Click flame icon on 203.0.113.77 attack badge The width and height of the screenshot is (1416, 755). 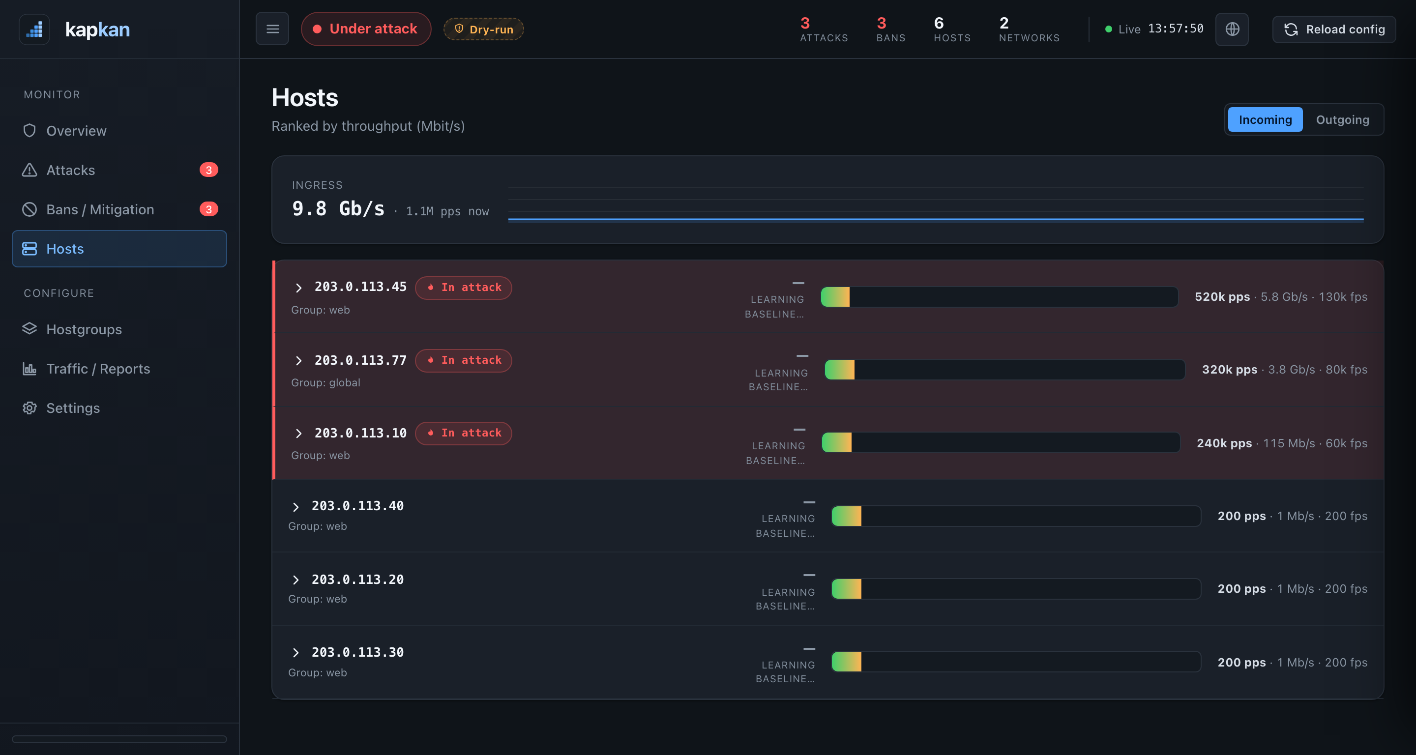(430, 360)
